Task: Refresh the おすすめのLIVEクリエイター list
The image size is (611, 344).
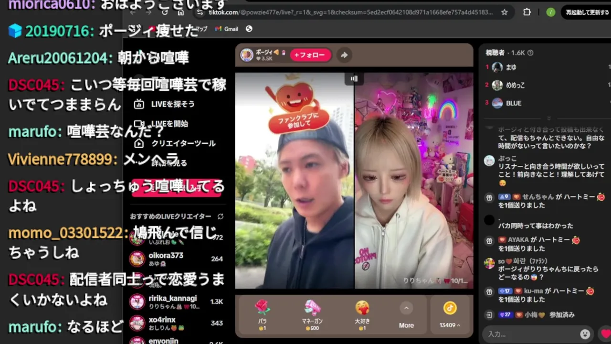Action: [220, 216]
